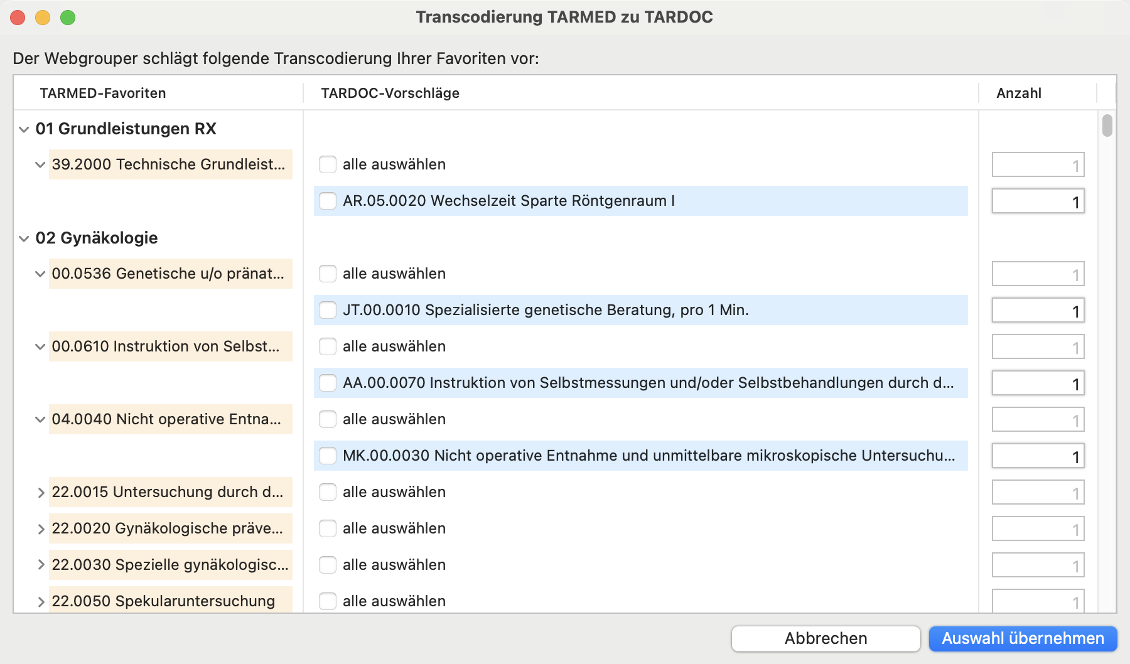Collapse 00.0610 Instruktion von Selbstmessungen

coord(40,346)
